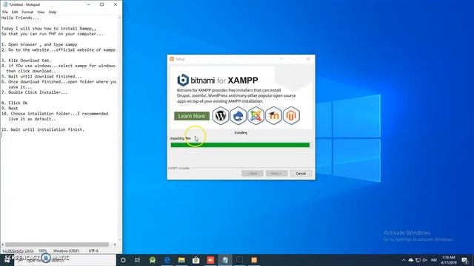Click the 'Hello Friends...' line in Notepad
This screenshot has width=474, height=266.
(20, 18)
